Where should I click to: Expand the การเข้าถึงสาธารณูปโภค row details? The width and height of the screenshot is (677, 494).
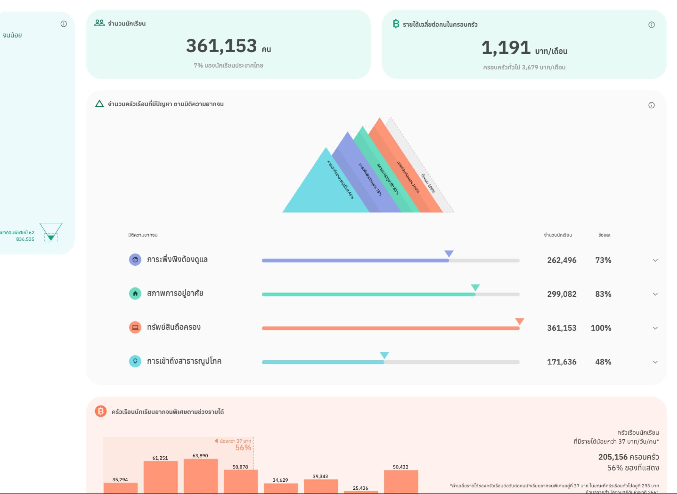[x=656, y=361]
